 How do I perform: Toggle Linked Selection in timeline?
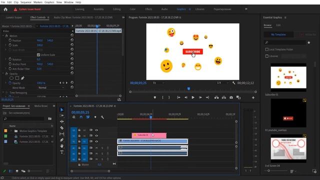tap(88, 117)
